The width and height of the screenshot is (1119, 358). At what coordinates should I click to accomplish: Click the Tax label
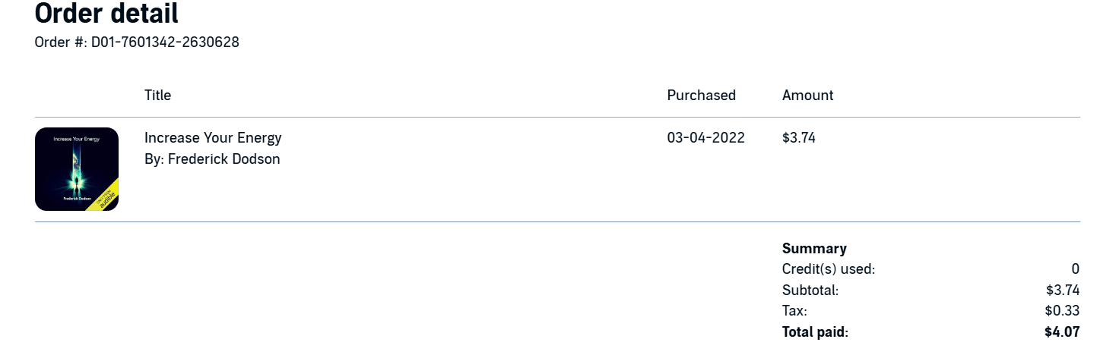pyautogui.click(x=794, y=311)
